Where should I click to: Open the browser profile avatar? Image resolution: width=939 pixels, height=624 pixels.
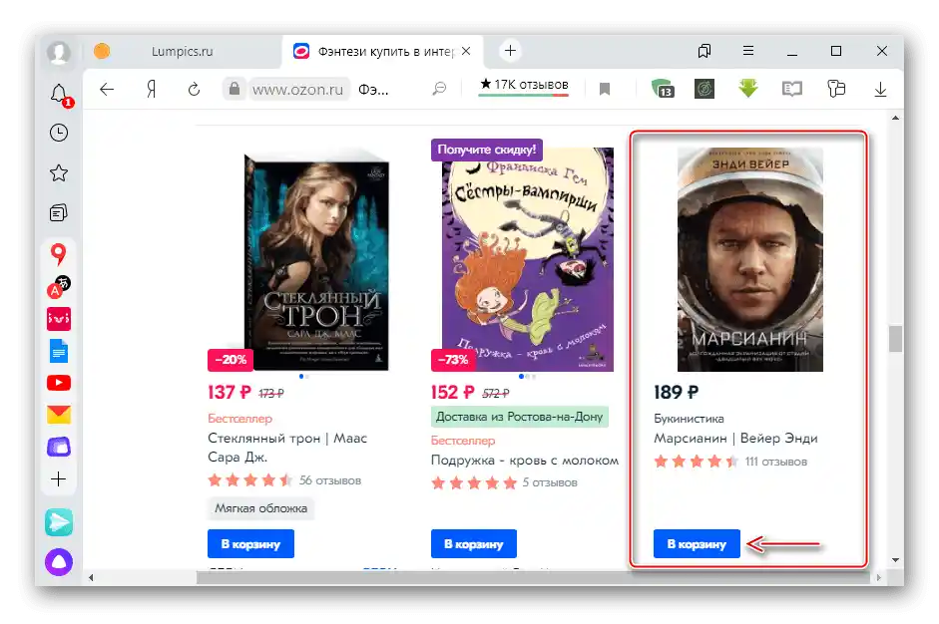59,52
